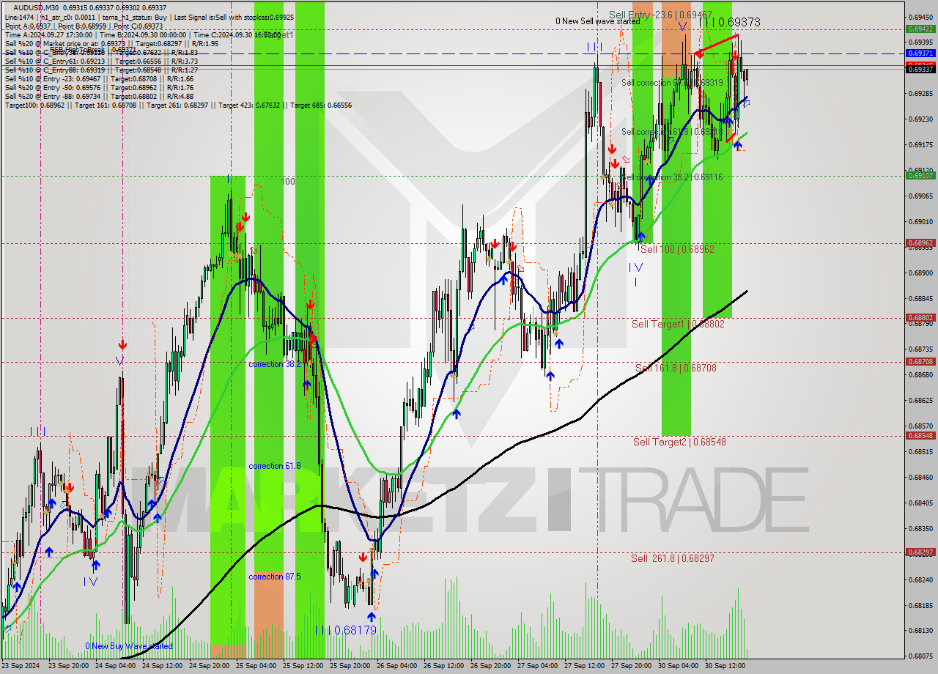
Task: Click the '0 New Sell wave started' annotation
Action: [597, 21]
